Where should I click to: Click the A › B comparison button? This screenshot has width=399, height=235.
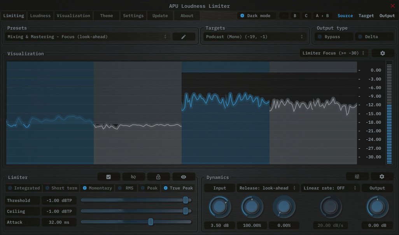(x=323, y=16)
